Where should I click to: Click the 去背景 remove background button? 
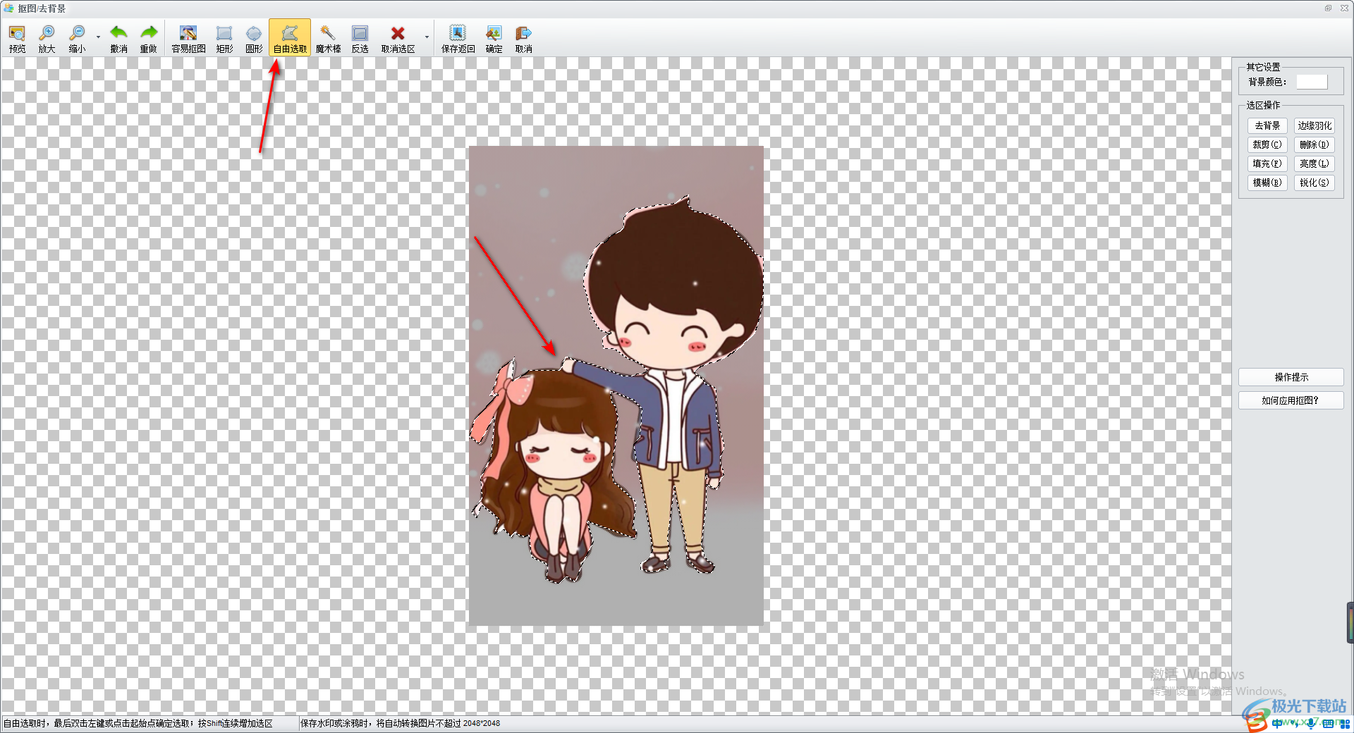point(1267,125)
